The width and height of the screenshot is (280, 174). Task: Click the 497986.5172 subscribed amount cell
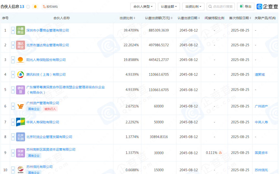click(x=159, y=45)
